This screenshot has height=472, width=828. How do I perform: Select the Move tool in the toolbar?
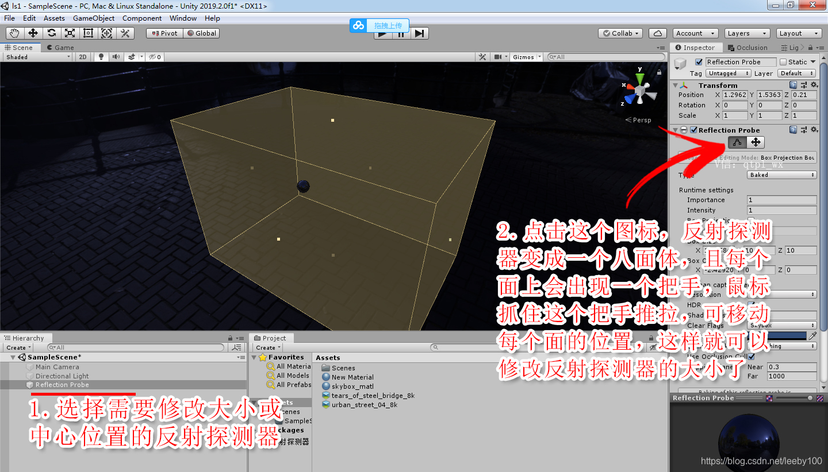[x=33, y=33]
